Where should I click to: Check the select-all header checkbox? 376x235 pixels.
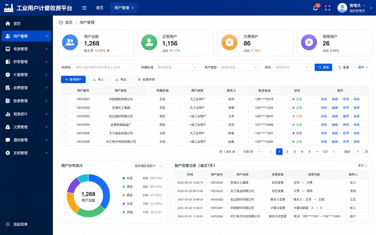pyautogui.click(x=65, y=91)
